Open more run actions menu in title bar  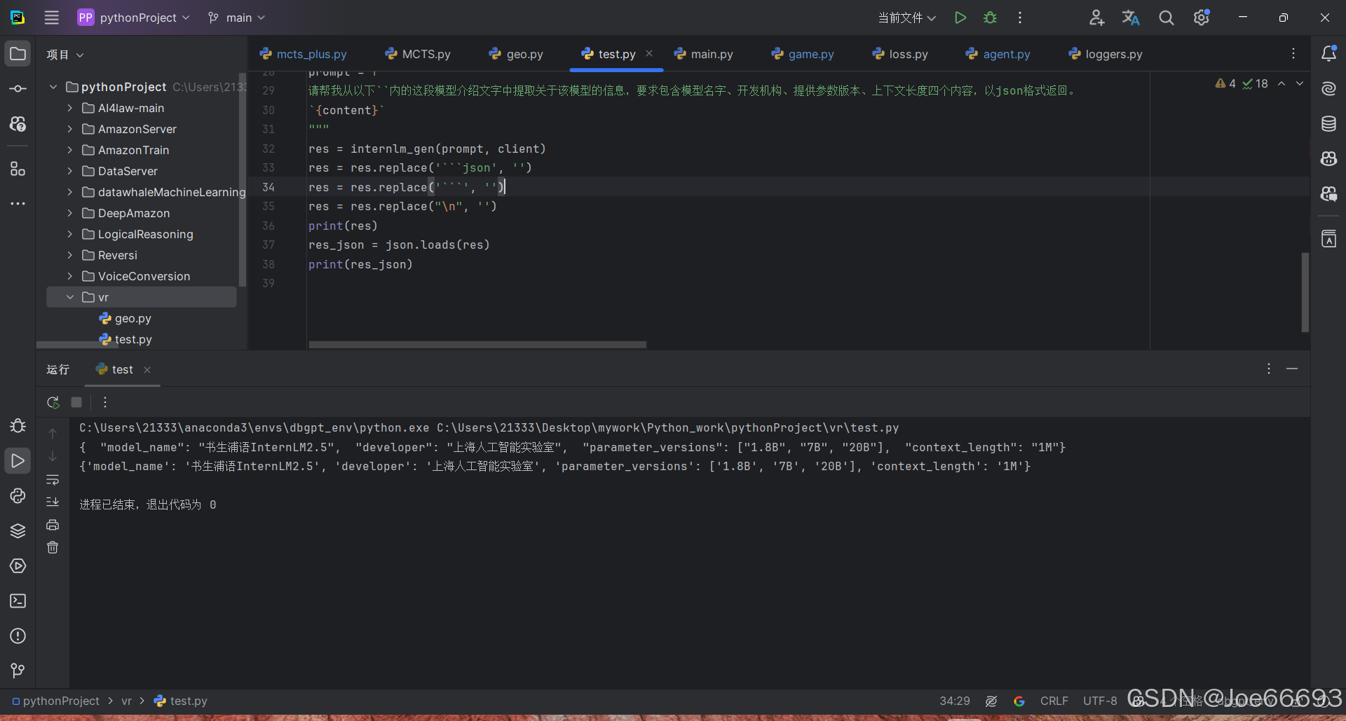tap(1020, 18)
